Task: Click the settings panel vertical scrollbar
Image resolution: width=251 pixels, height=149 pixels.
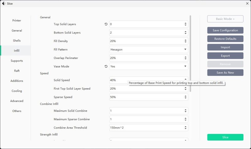Action: click(x=190, y=53)
